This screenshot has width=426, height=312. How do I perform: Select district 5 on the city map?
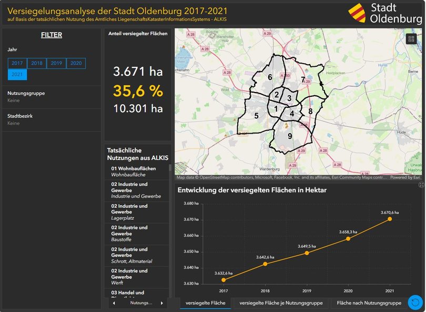click(257, 115)
